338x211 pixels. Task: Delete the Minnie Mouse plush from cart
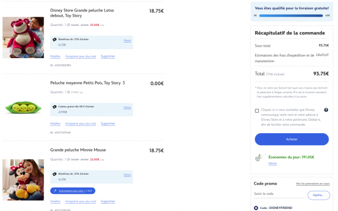(108, 201)
